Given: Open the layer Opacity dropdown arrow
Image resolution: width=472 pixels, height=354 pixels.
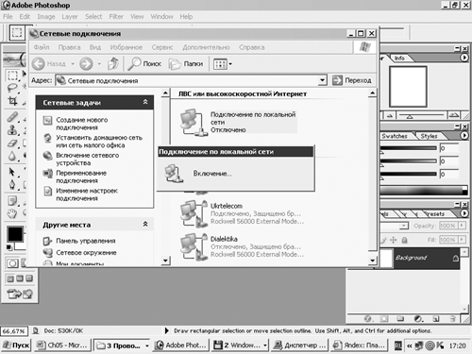Looking at the screenshot, I should pyautogui.click(x=462, y=226).
